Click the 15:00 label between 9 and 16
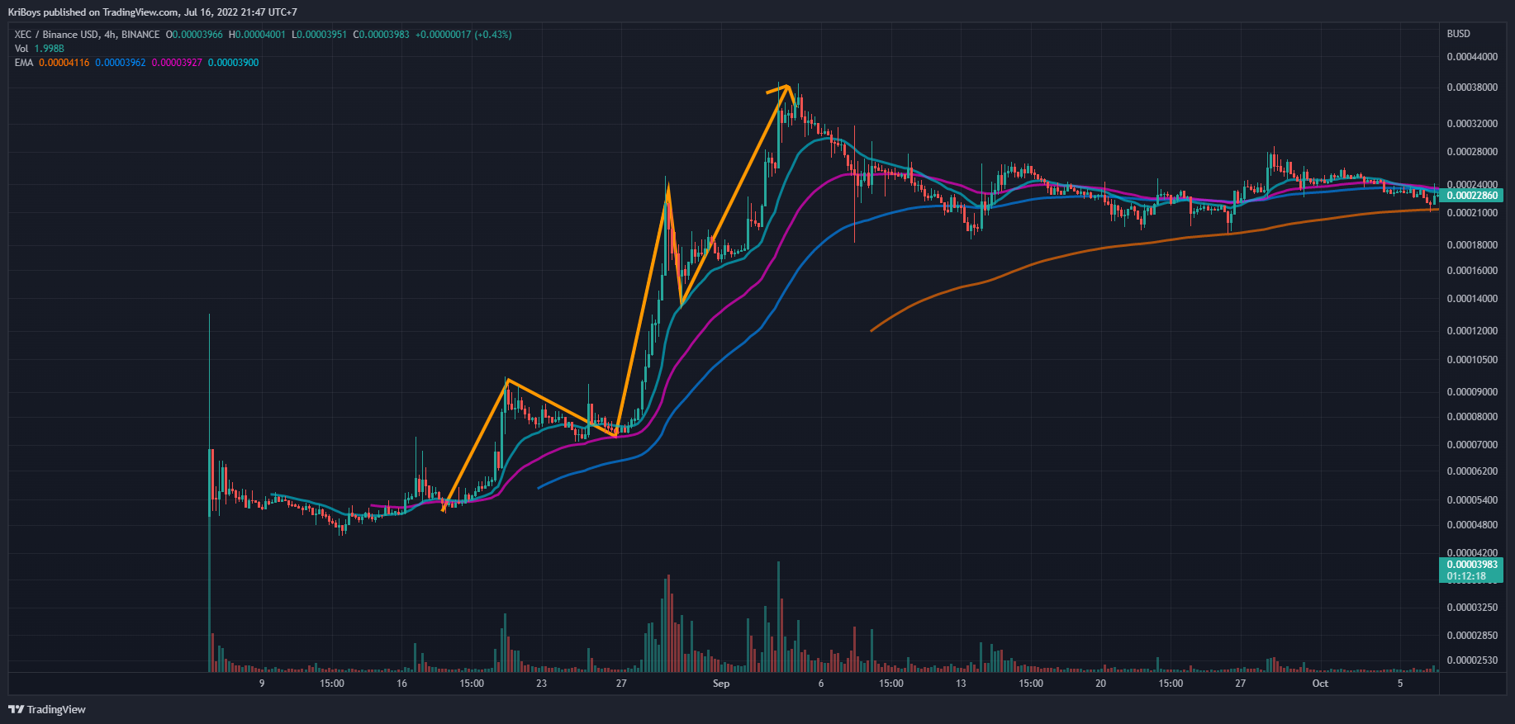Viewport: 1515px width, 724px height. coord(332,684)
